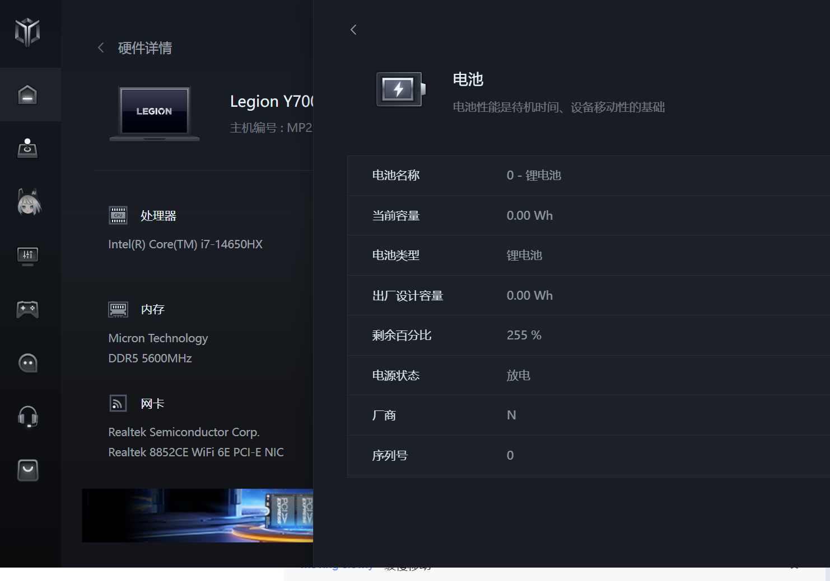Click the memory module icon
The width and height of the screenshot is (830, 581).
coord(118,309)
